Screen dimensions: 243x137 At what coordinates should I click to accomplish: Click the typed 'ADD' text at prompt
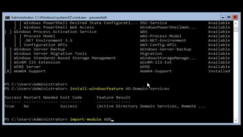click(107, 119)
